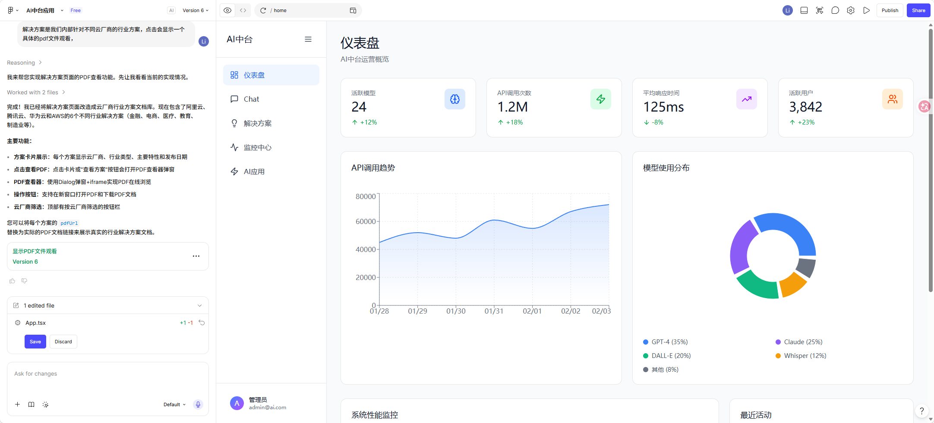The height and width of the screenshot is (423, 934).
Task: Expand the Reasoning section
Action: pos(24,62)
